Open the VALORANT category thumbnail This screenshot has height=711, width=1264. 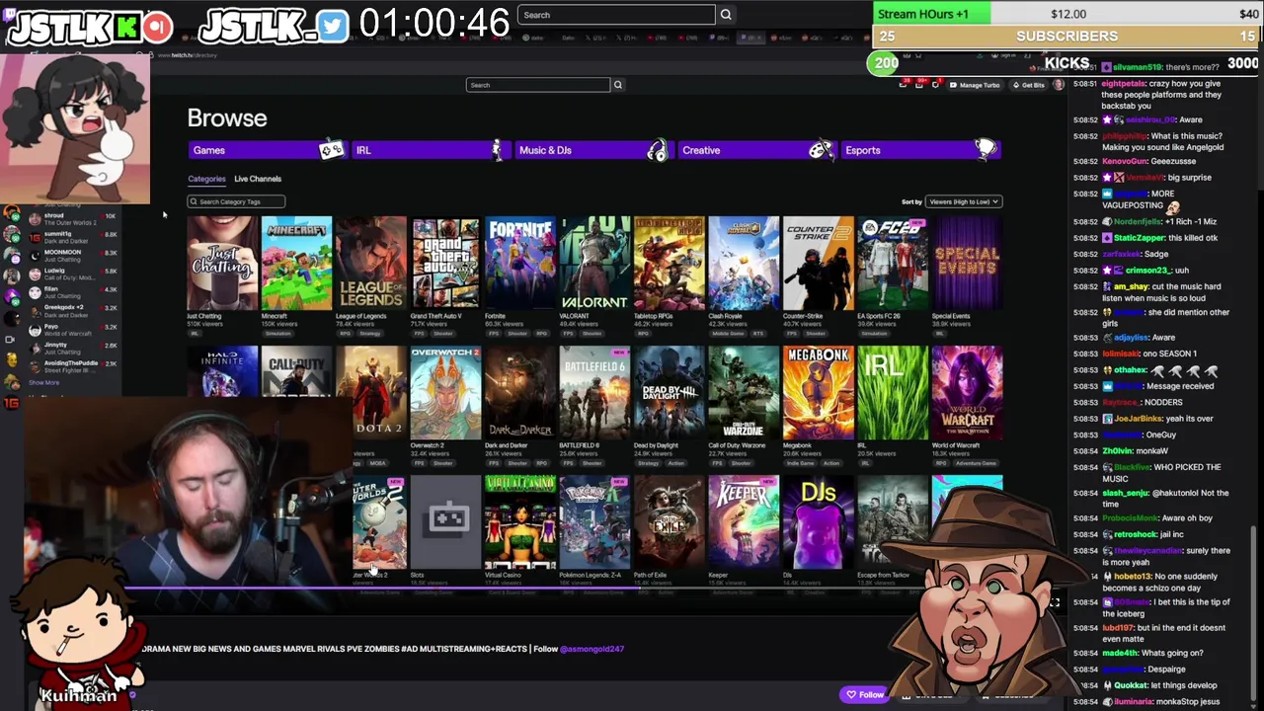(594, 264)
